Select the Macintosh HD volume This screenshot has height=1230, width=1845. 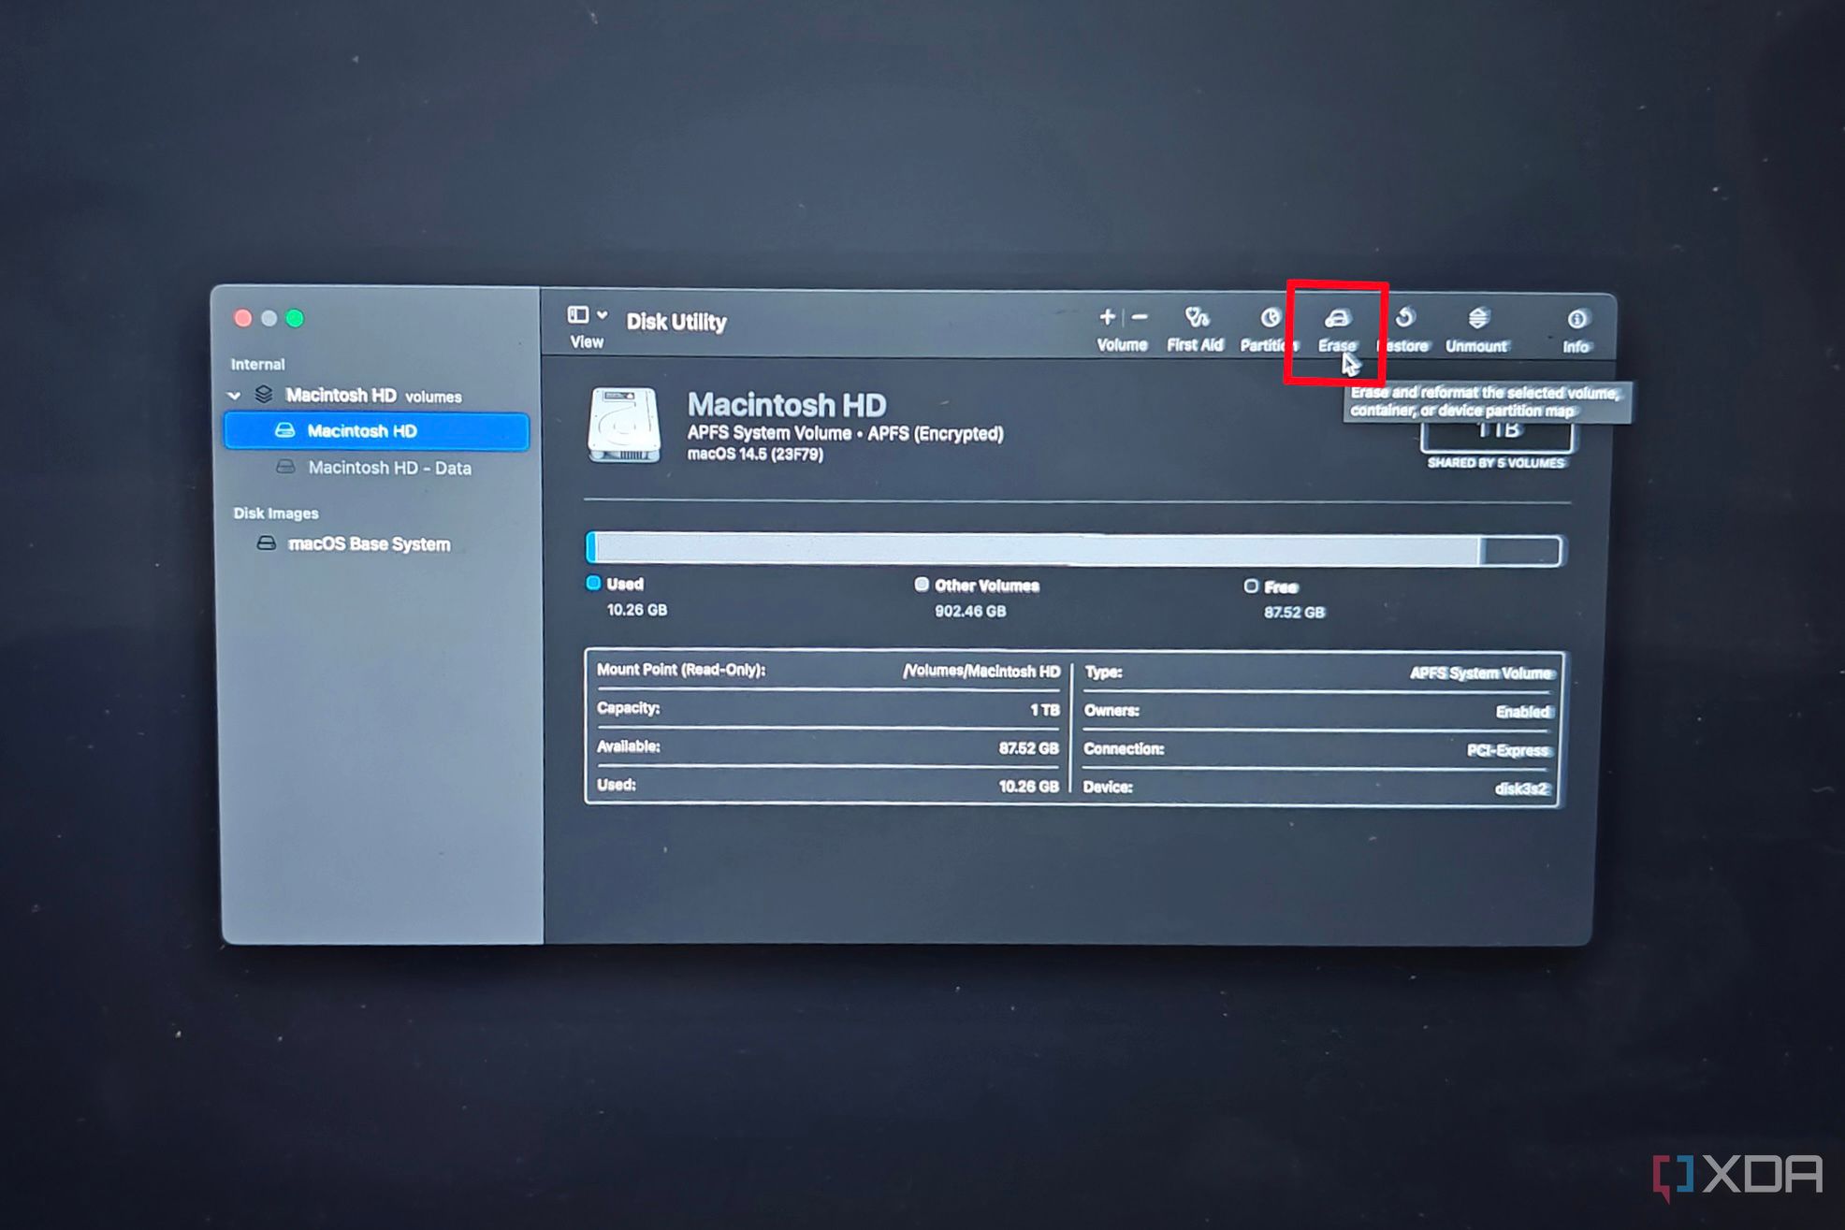click(376, 431)
